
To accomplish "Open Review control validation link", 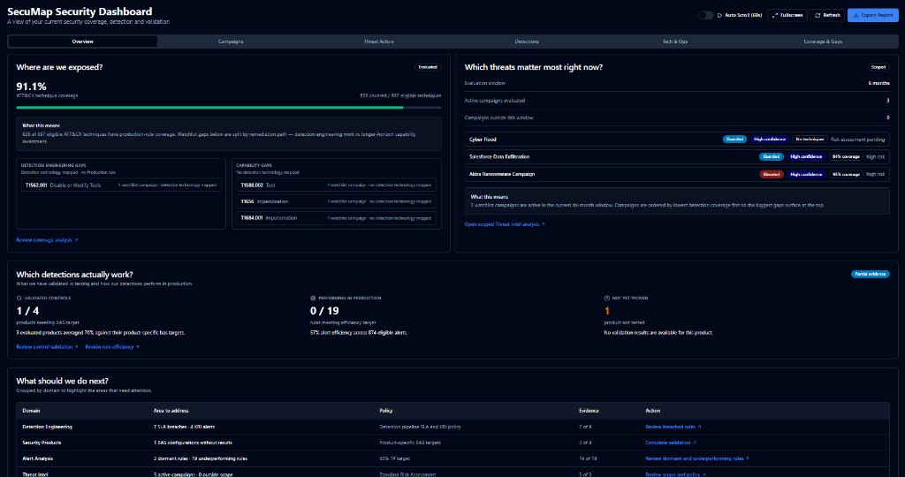I will point(48,346).
